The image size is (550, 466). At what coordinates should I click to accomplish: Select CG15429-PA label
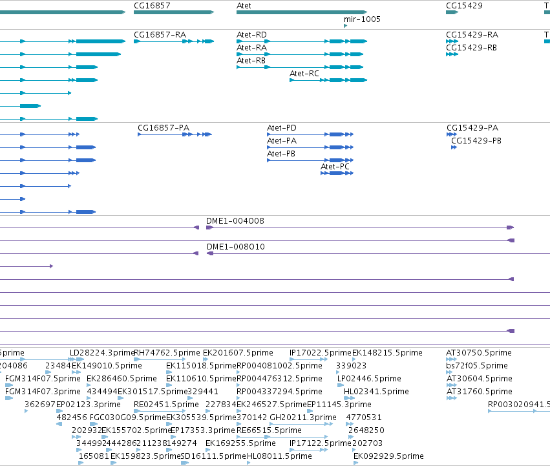click(x=472, y=128)
